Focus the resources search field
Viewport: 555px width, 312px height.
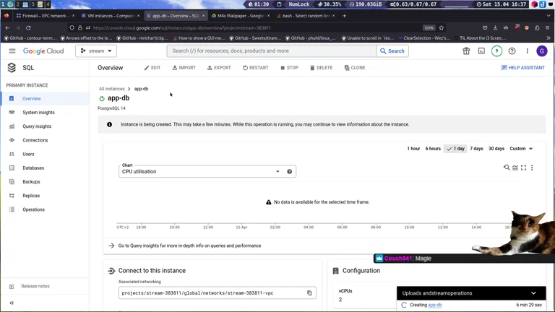coord(272,51)
